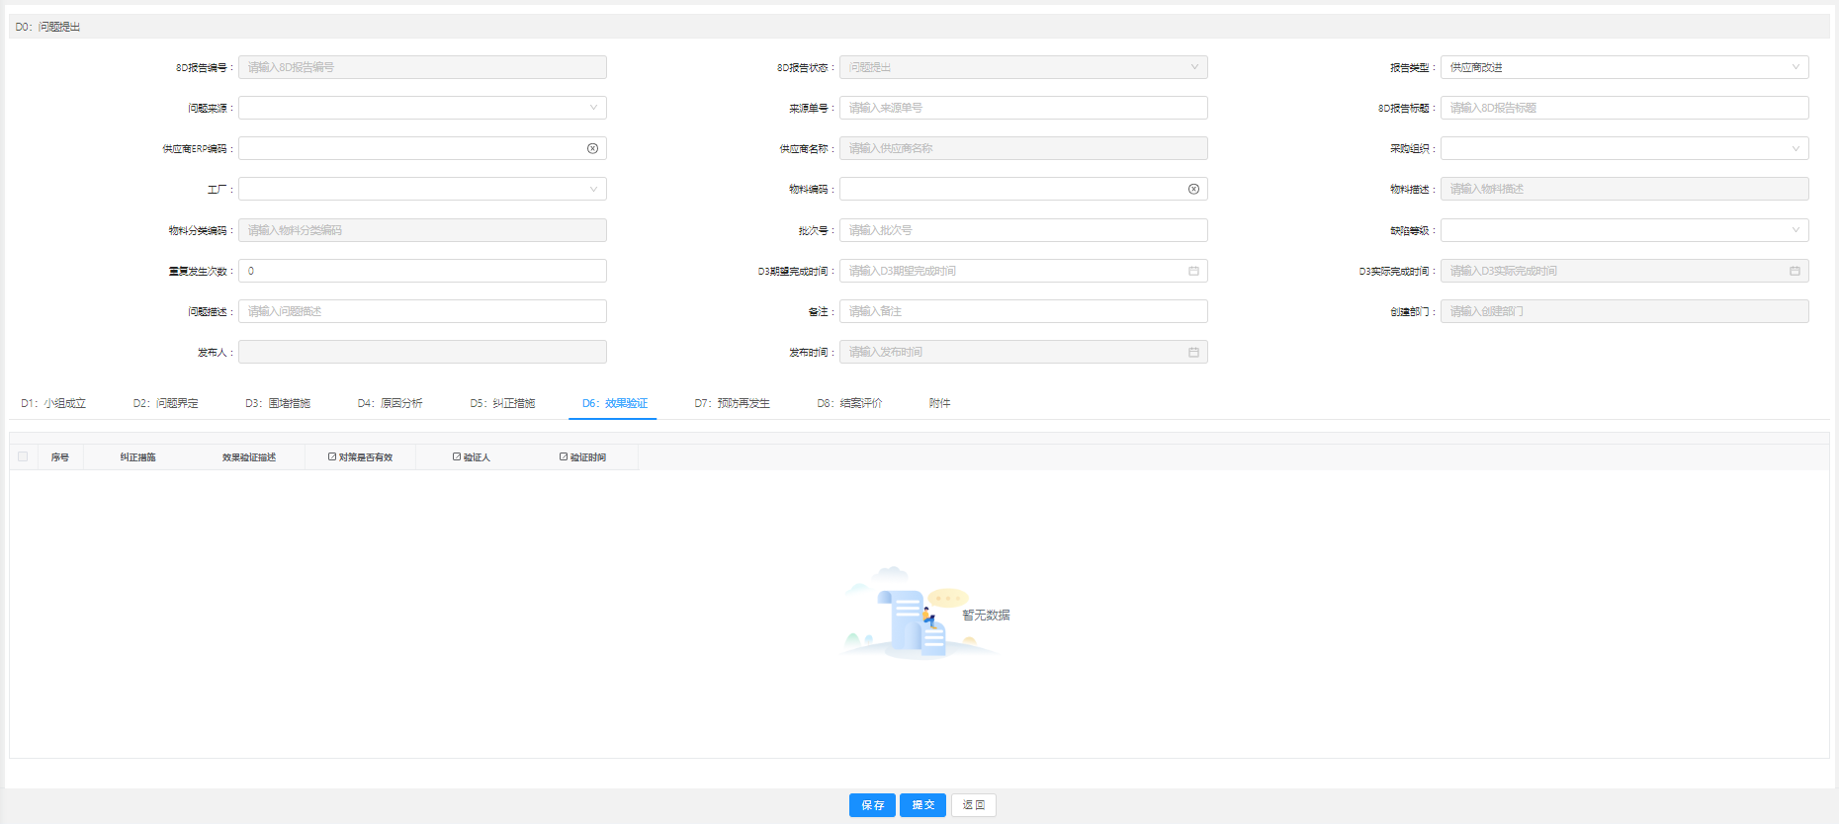Click edit icon beside 验证时间 column header
The image size is (1839, 824).
pyautogui.click(x=564, y=456)
